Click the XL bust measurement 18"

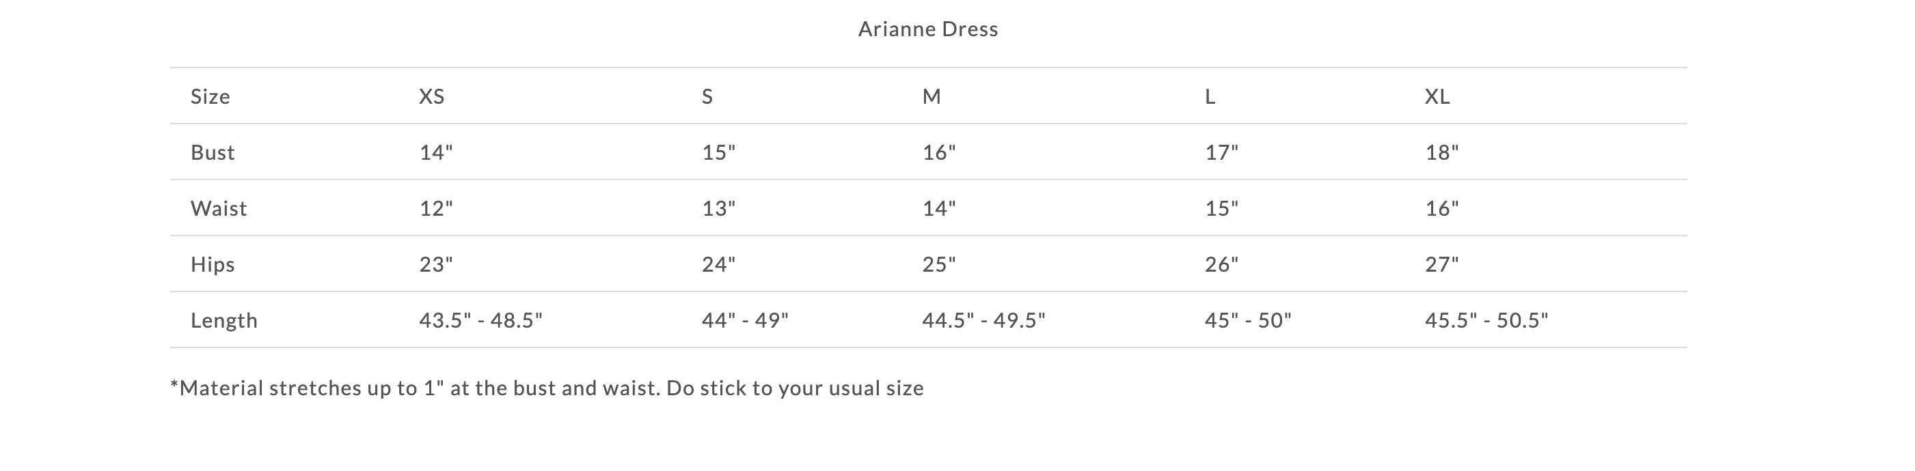point(1441,152)
